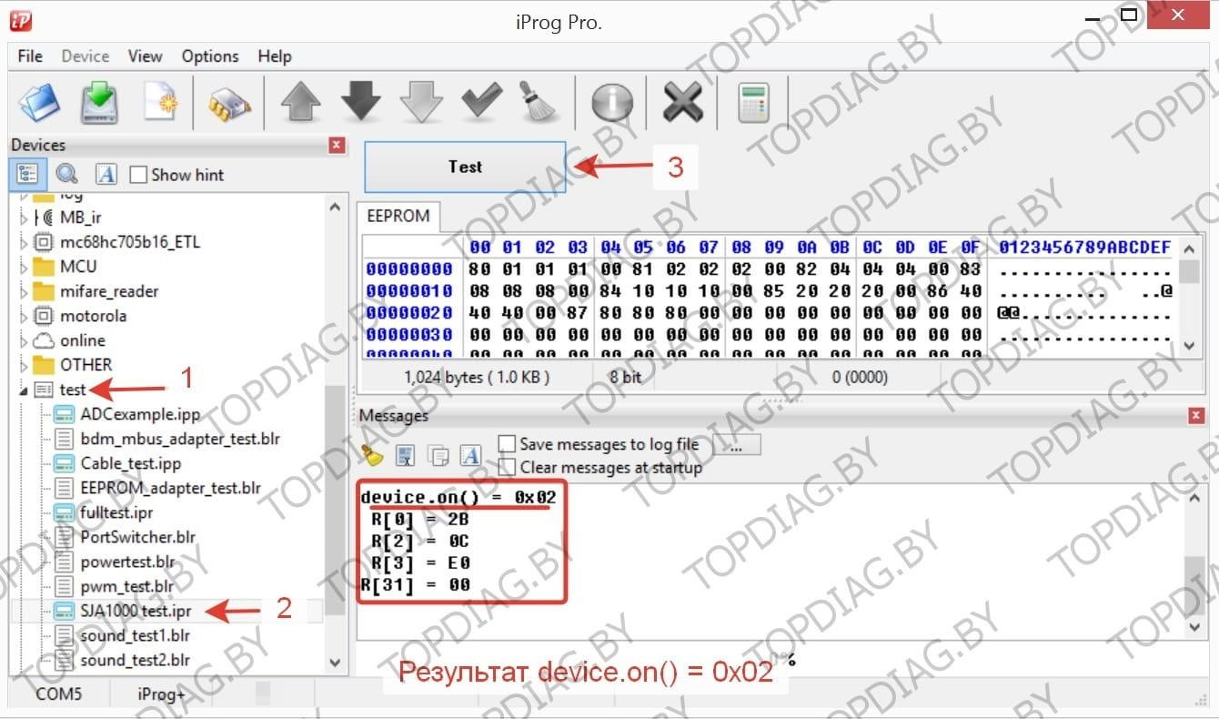
Task: Enable the Show hint checkbox
Action: (138, 175)
